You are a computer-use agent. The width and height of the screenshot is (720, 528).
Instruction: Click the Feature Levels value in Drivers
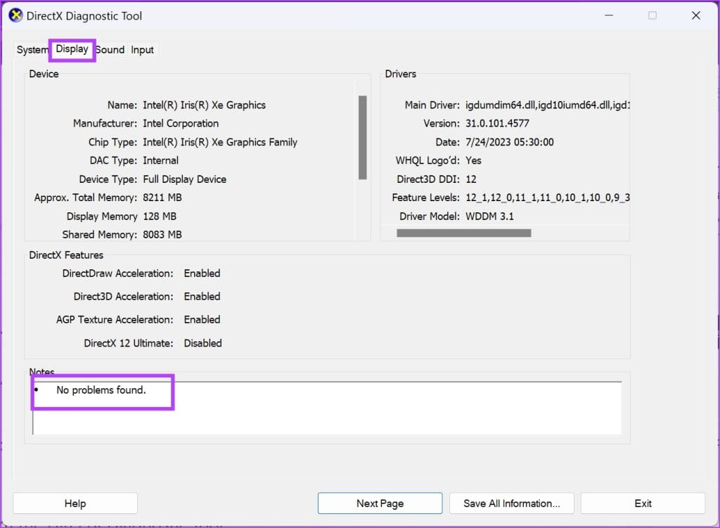548,198
